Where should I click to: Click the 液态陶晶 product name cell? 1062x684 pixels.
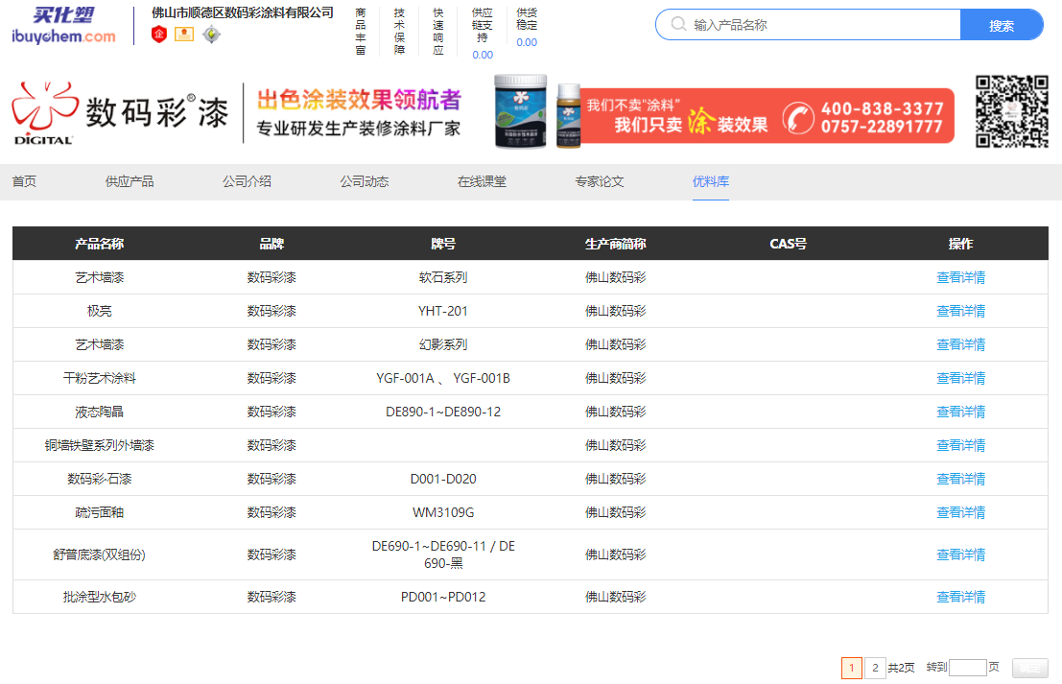pos(100,412)
